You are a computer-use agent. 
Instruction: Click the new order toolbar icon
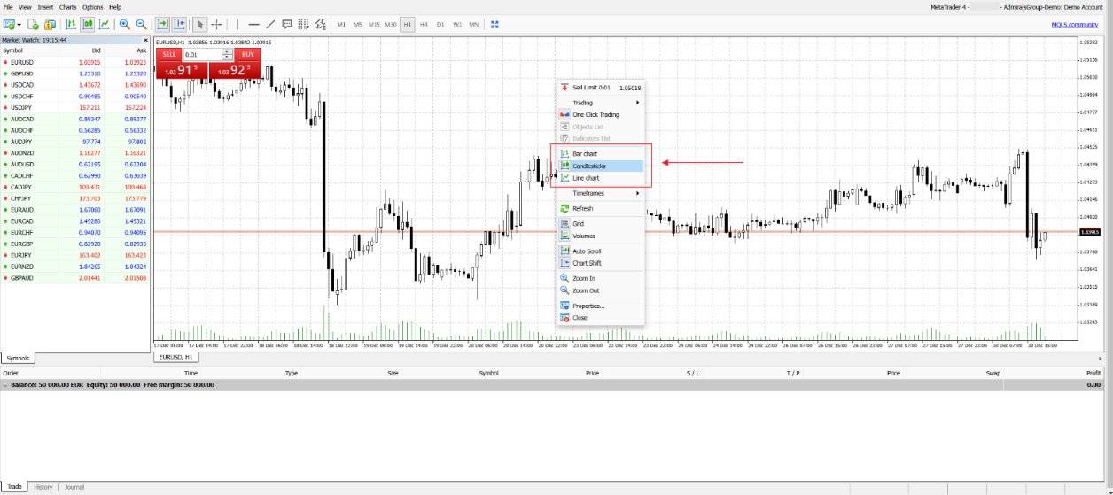33,25
